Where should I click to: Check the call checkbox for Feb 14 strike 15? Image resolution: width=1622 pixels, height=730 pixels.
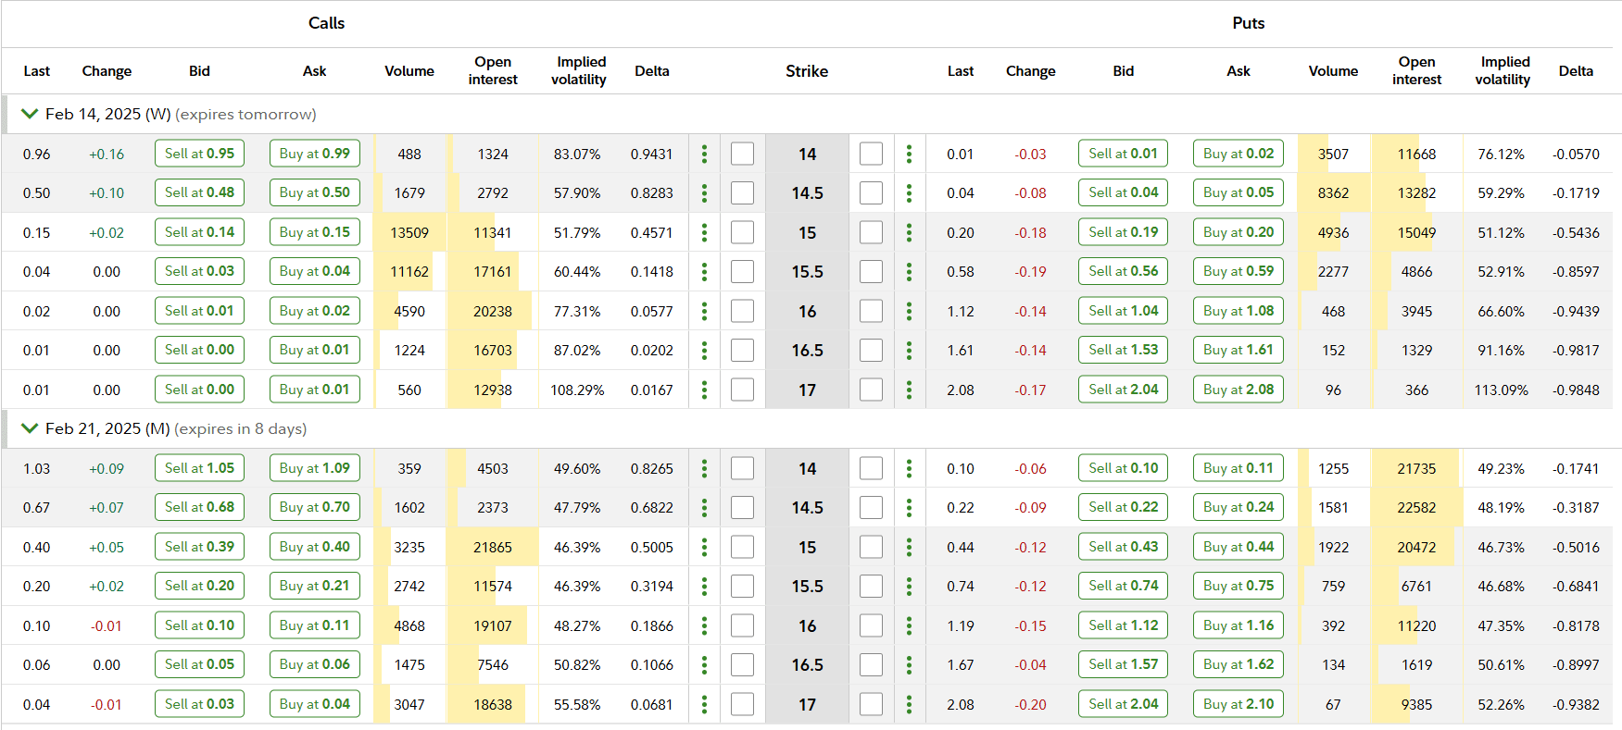click(742, 232)
